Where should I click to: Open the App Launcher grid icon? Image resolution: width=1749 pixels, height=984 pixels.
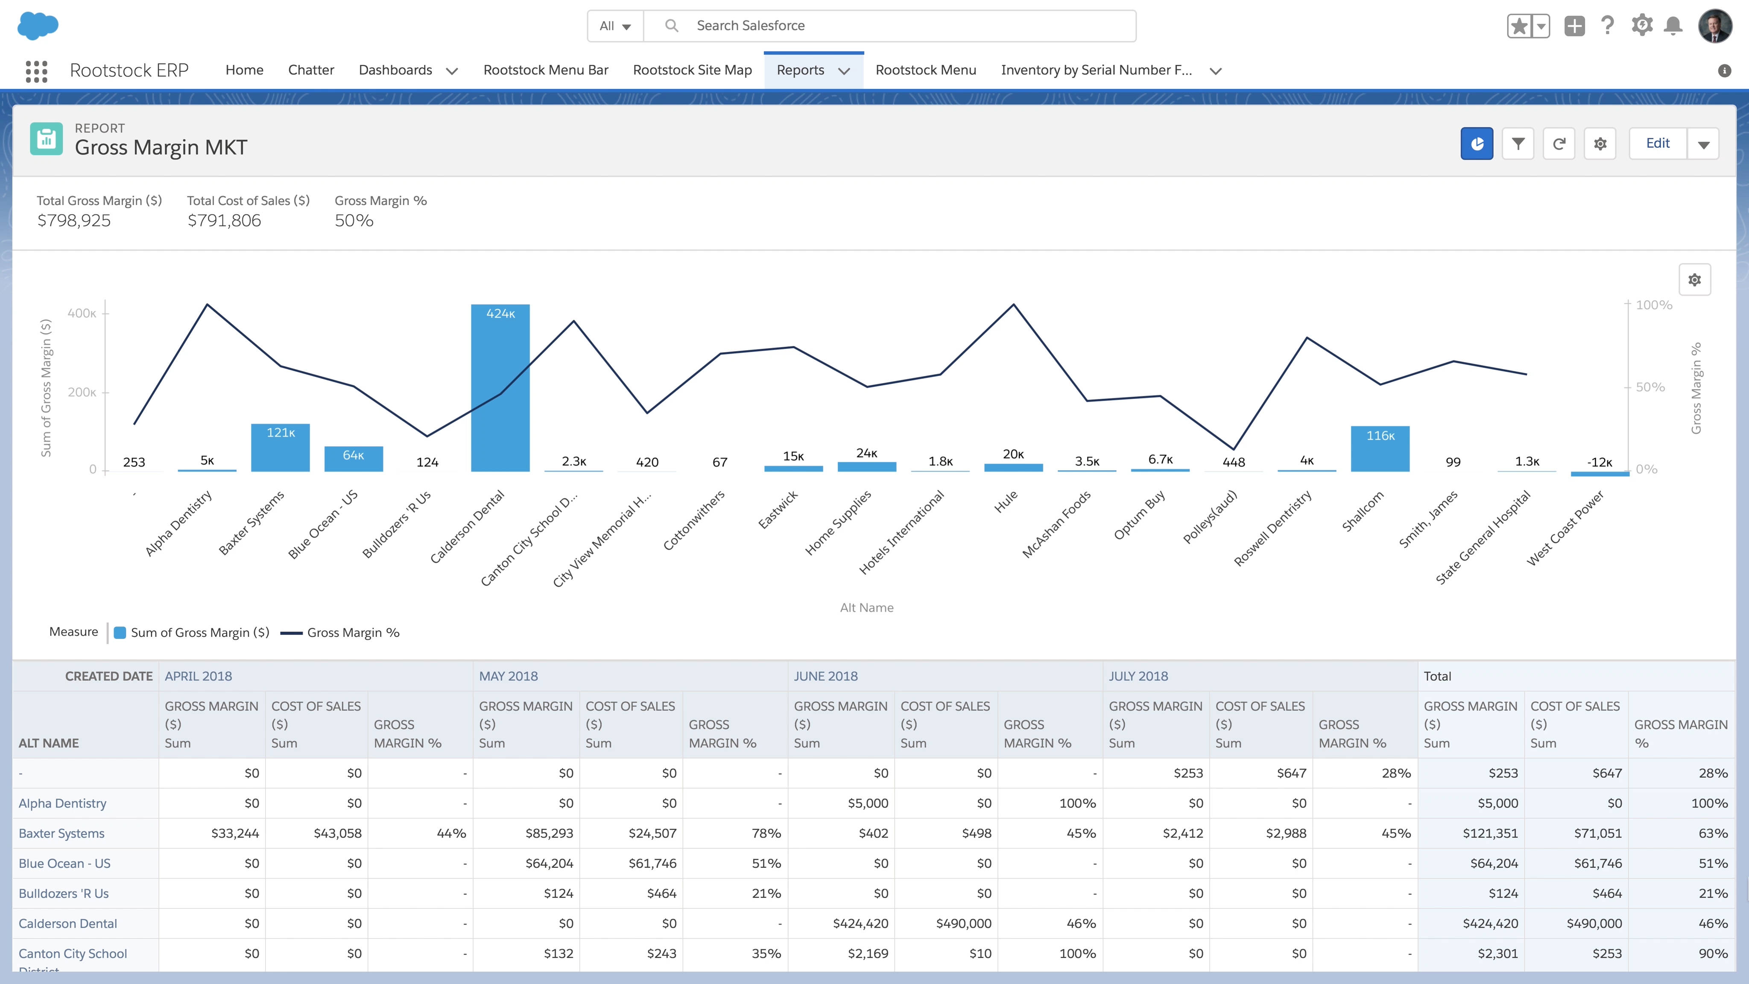(36, 70)
